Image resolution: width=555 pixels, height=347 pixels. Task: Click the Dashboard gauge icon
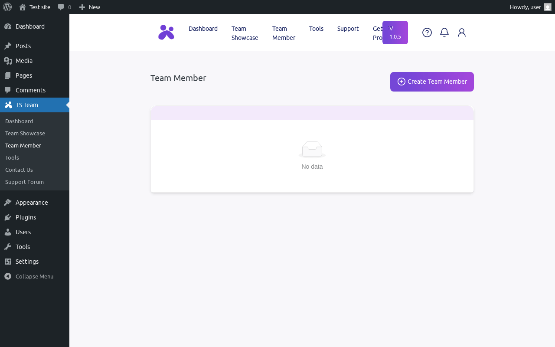[x=8, y=26]
